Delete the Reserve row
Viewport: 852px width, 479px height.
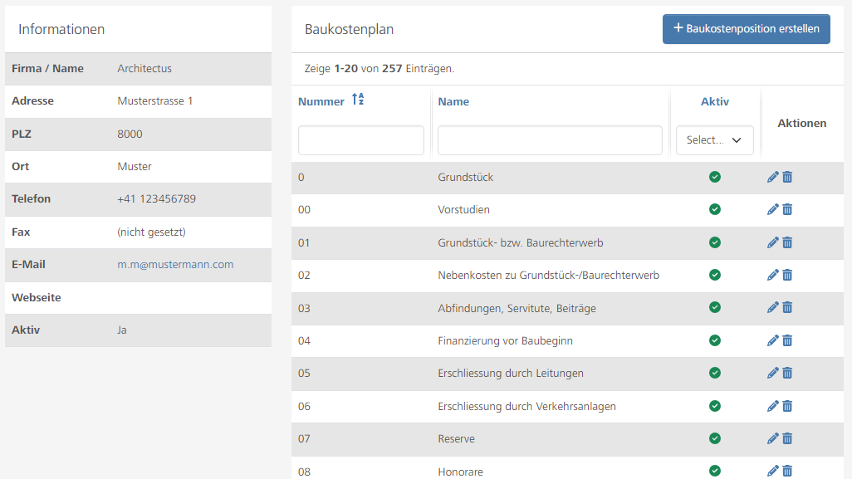tap(787, 438)
